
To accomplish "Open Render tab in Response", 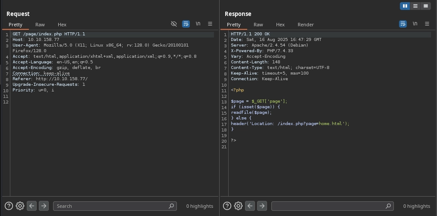I will [305, 25].
